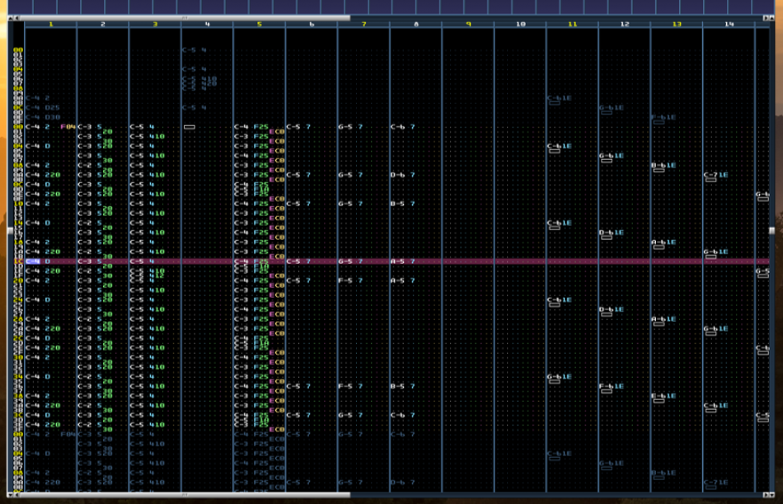
Task: Click the channel 13 column header
Action: [677, 25]
